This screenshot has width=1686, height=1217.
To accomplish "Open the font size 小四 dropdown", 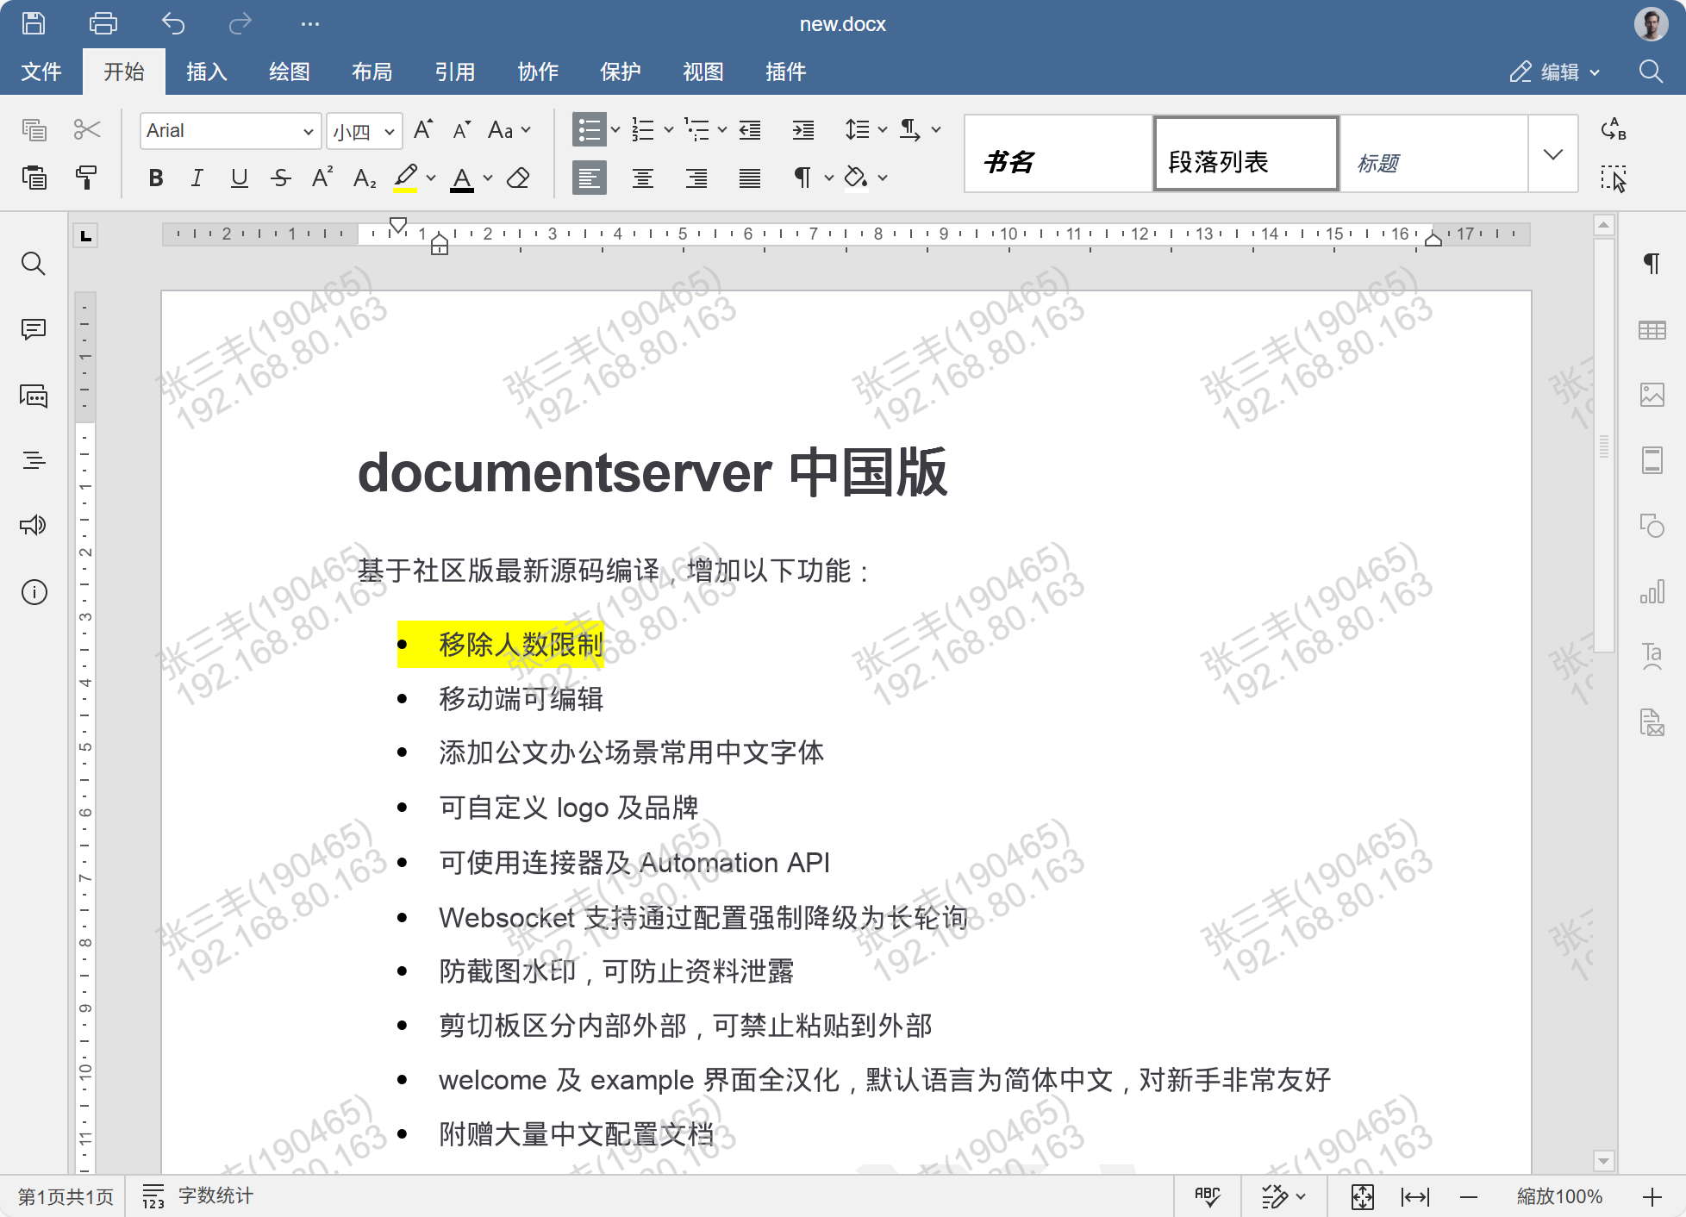I will [390, 131].
